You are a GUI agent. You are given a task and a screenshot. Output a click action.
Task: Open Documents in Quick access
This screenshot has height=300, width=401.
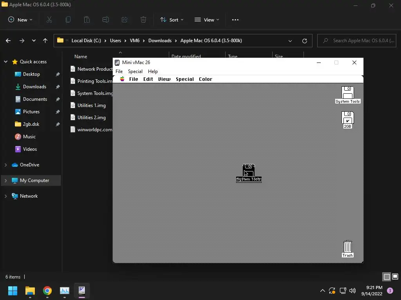[35, 99]
